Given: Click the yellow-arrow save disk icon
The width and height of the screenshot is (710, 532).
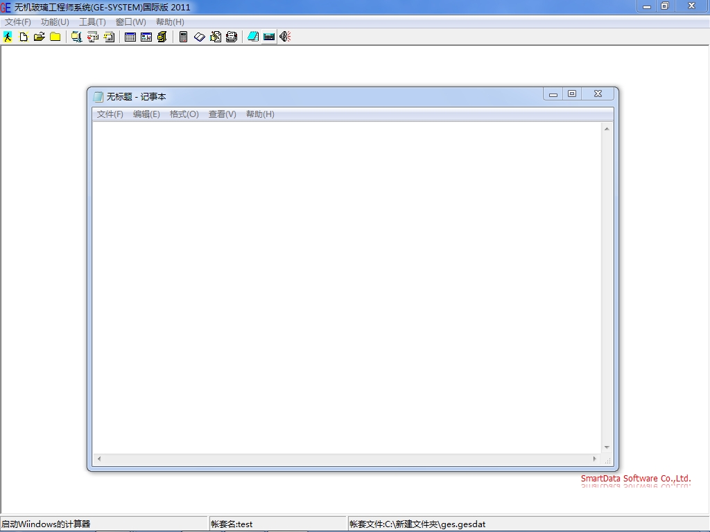Looking at the screenshot, I should pos(109,37).
